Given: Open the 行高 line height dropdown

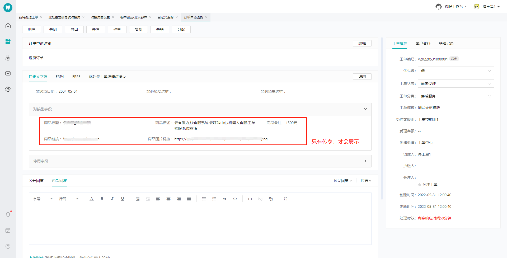Looking at the screenshot, I should [x=69, y=199].
